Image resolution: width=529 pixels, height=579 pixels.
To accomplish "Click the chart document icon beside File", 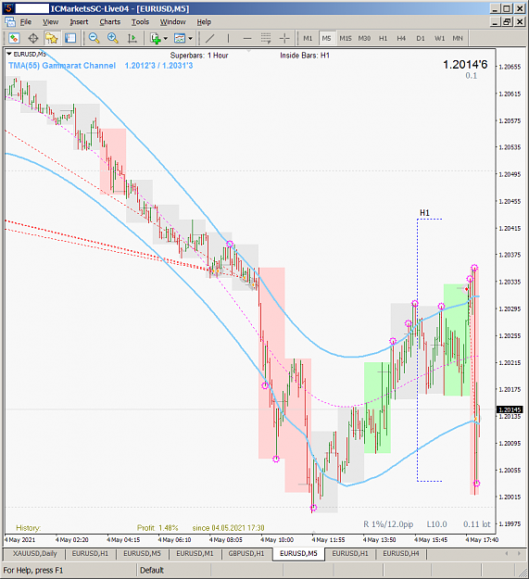I will (x=10, y=22).
